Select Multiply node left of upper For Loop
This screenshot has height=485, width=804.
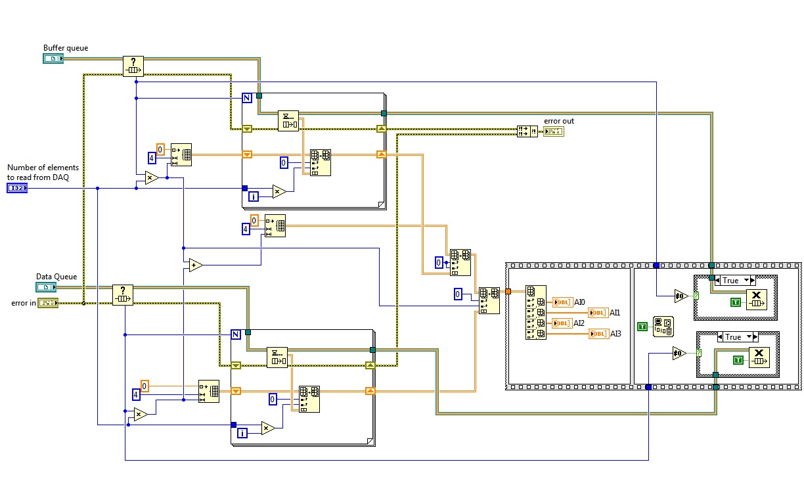tap(152, 177)
